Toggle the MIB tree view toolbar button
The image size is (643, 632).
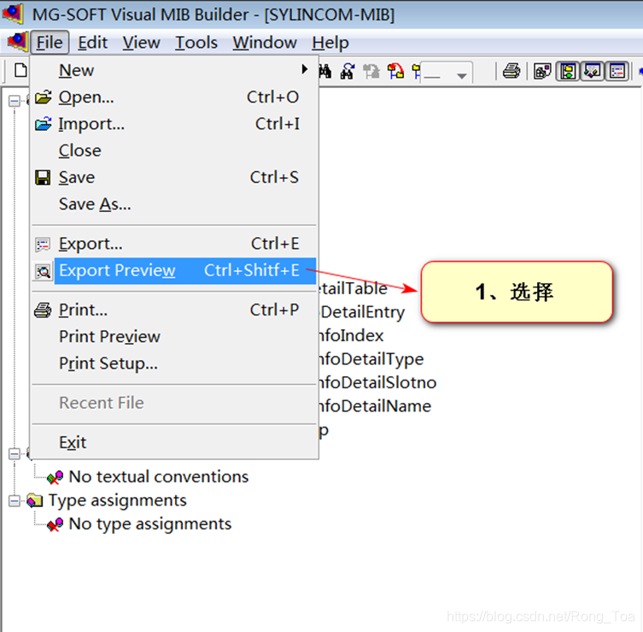tap(568, 72)
